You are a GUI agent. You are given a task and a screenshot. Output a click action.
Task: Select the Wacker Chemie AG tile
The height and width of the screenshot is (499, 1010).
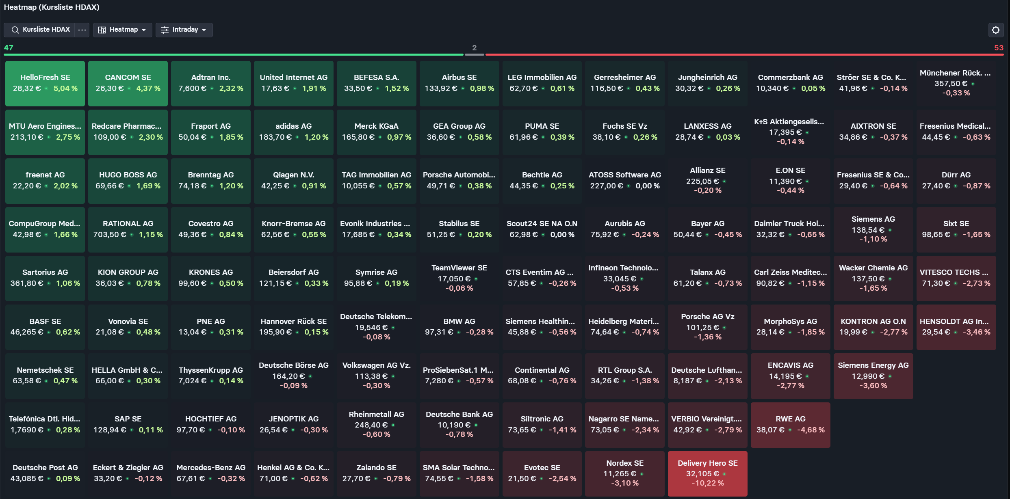pyautogui.click(x=873, y=278)
